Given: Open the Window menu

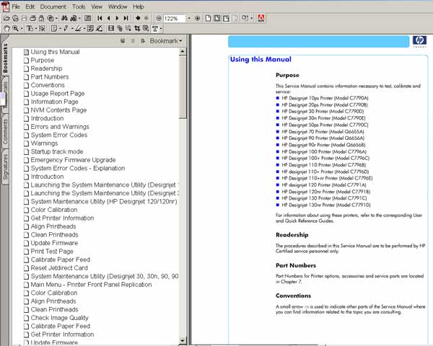Looking at the screenshot, I should 118,6.
